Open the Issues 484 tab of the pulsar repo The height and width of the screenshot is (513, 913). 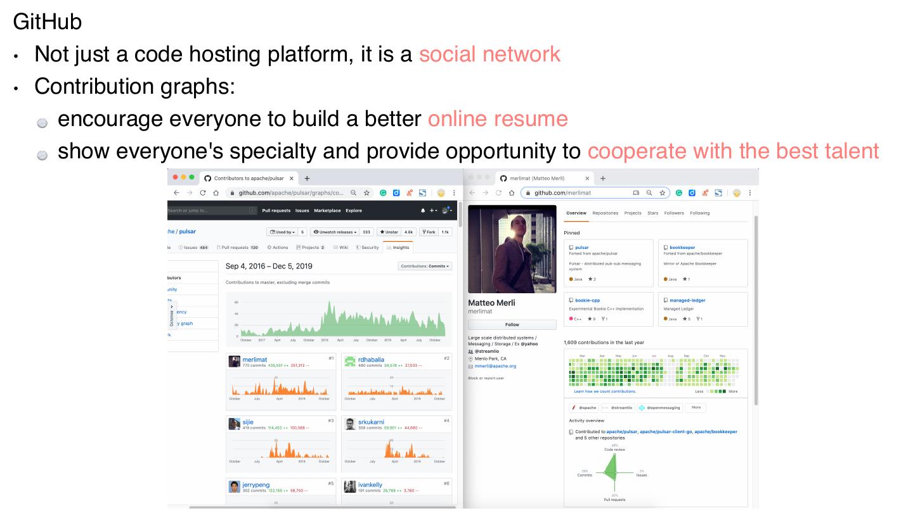194,248
